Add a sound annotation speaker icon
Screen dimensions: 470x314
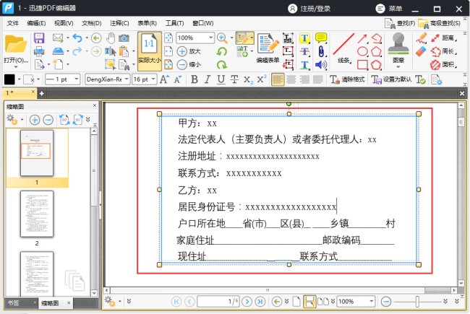point(321,65)
